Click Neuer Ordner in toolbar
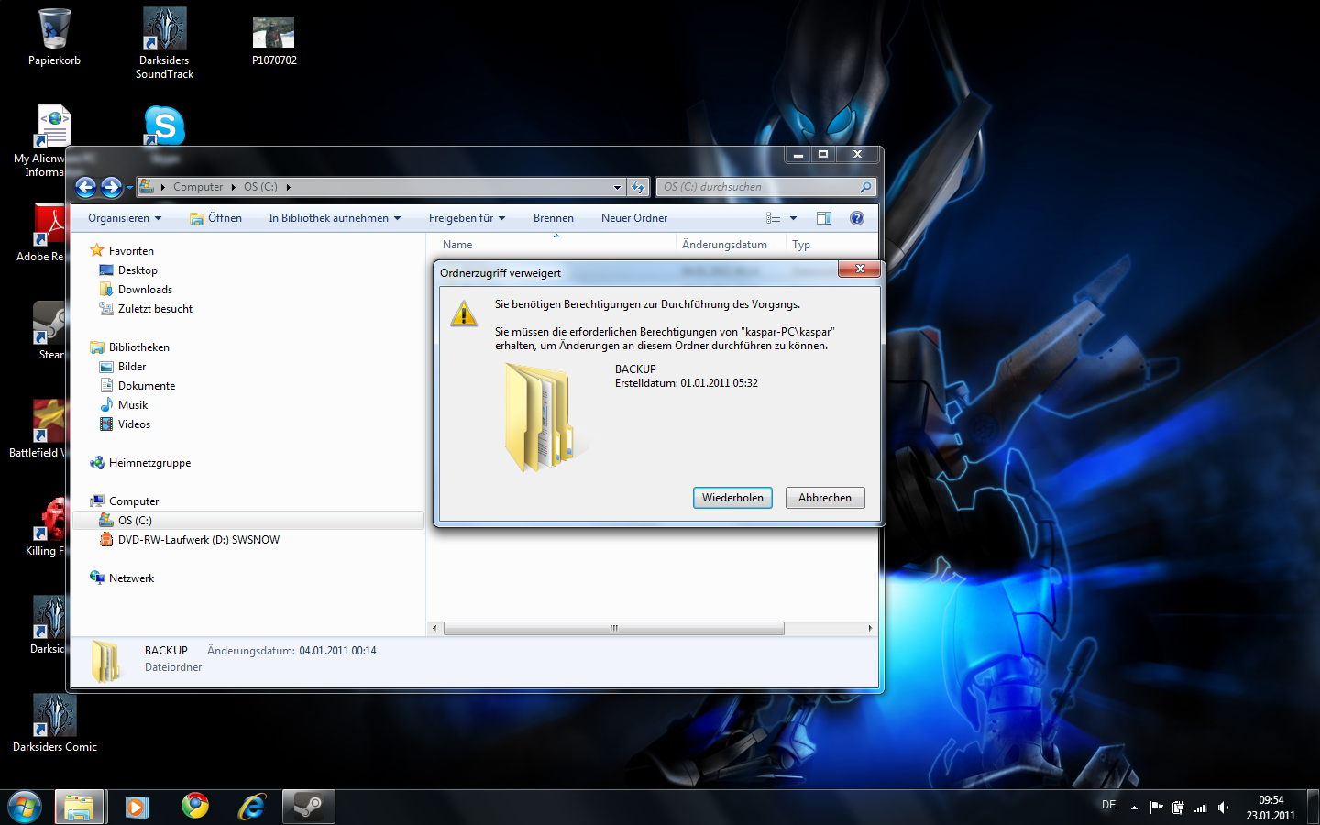 click(634, 218)
